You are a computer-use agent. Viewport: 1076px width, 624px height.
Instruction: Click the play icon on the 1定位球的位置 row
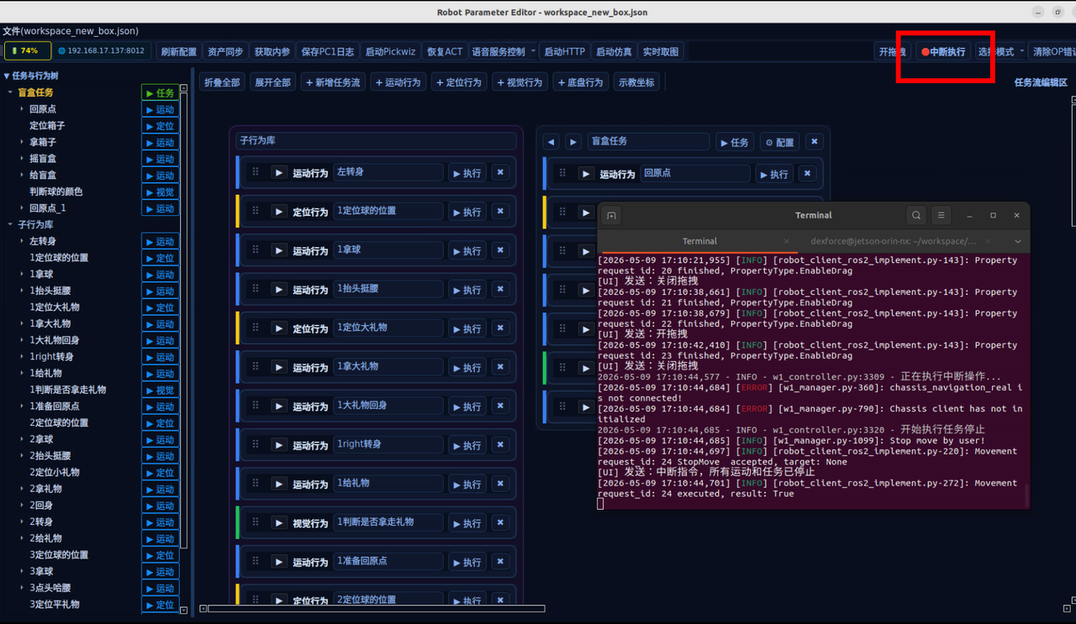[x=279, y=212]
